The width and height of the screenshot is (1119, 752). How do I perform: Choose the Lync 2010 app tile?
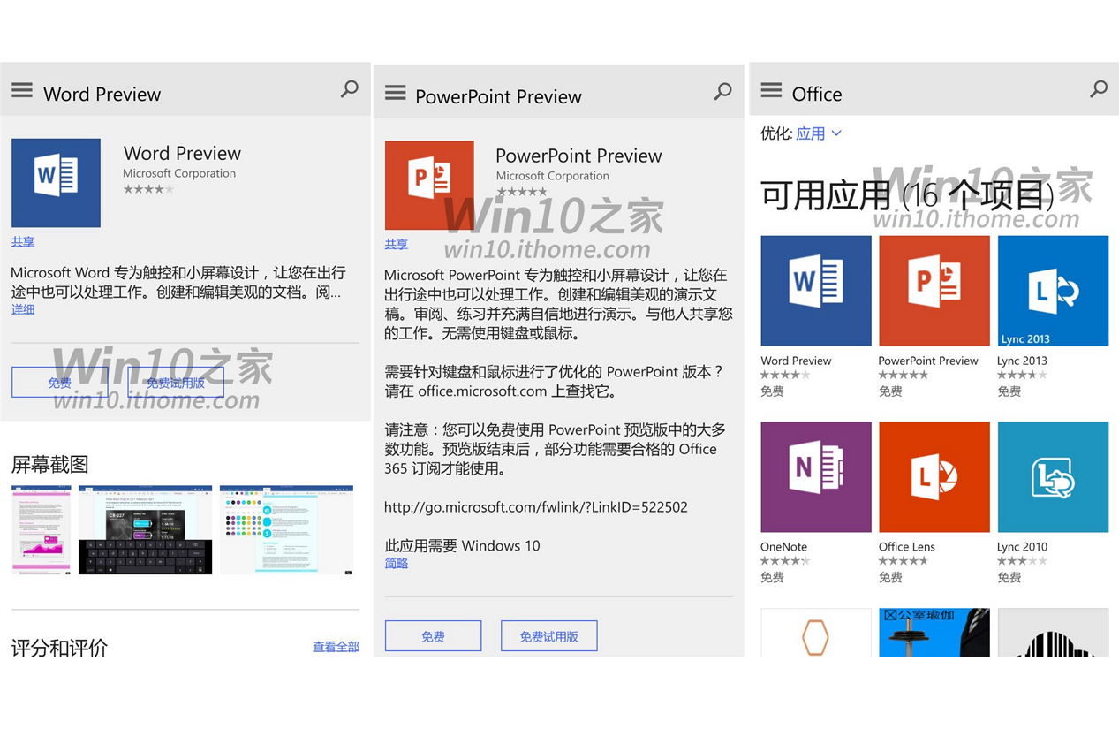click(1053, 477)
